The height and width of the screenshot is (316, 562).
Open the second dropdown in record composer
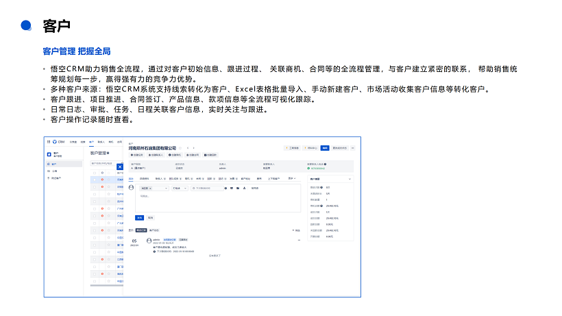(x=180, y=188)
